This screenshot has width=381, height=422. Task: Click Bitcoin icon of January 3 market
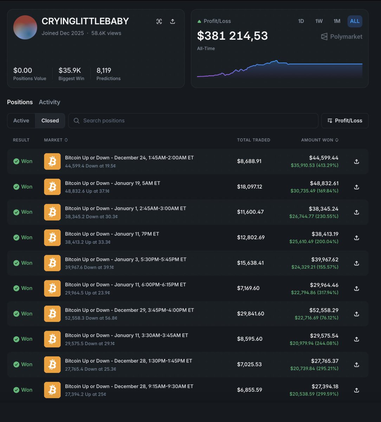[52, 263]
